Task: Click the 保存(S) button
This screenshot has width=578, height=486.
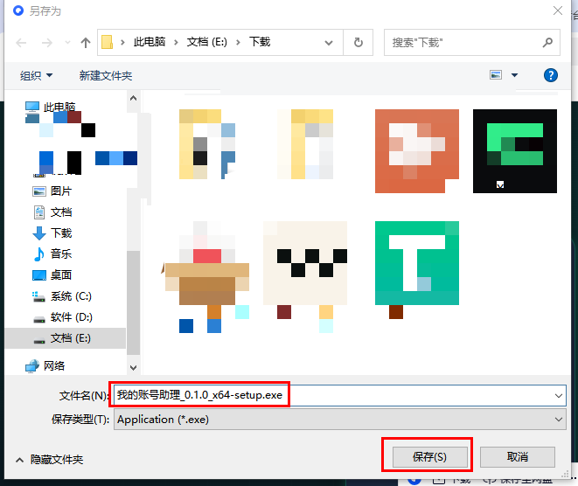Action: pyautogui.click(x=430, y=457)
